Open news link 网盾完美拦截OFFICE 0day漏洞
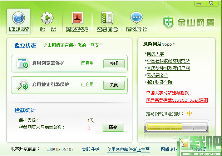Image resolution: width=222 pixels, height=156 pixels. pos(177,100)
